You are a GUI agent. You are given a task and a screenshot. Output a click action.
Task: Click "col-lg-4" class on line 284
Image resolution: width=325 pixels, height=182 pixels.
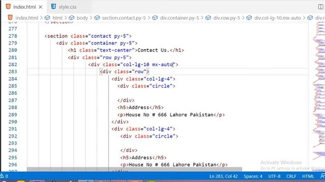coord(158,79)
